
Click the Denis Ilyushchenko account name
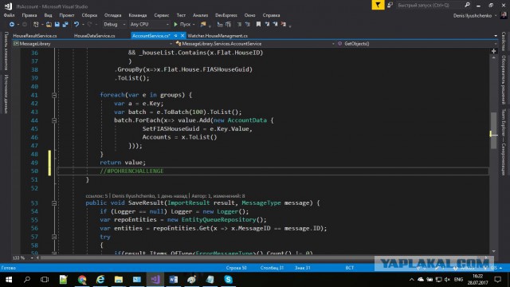(x=473, y=16)
